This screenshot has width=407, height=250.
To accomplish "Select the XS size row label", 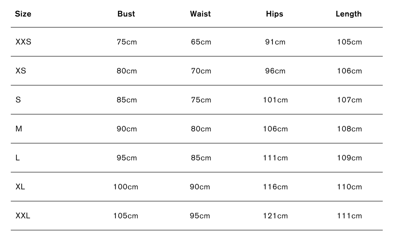I will 21,71.
